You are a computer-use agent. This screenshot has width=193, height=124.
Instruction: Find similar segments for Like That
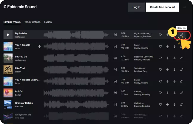pyautogui.click(x=115, y=70)
